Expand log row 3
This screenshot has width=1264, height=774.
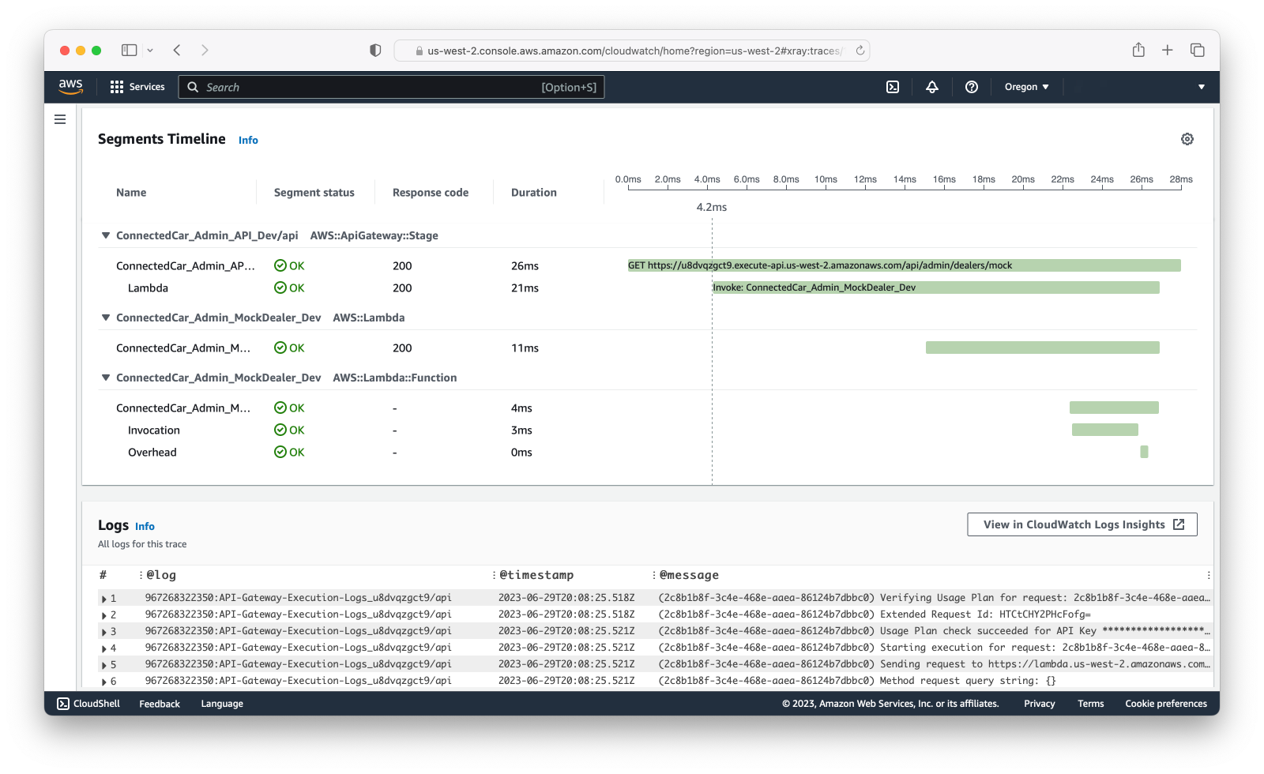coord(104,632)
